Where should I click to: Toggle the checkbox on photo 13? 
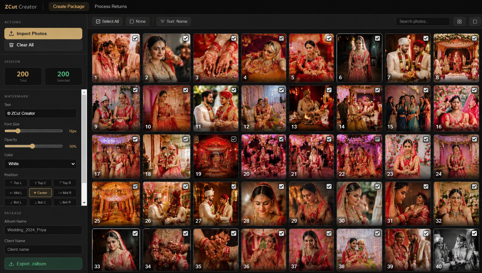point(329,90)
